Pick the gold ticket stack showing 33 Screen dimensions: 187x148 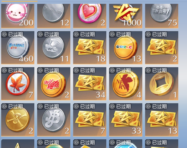click(126, 120)
